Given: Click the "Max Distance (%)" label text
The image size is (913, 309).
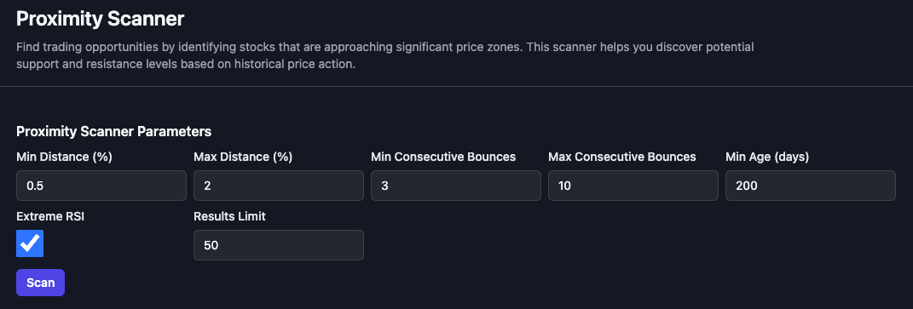Looking at the screenshot, I should pyautogui.click(x=243, y=157).
